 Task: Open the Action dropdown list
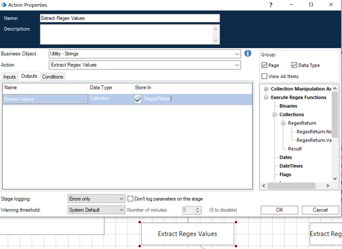coord(237,65)
